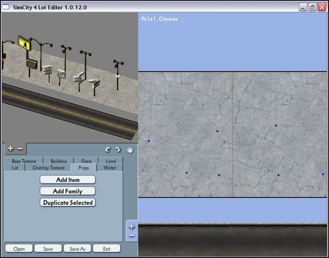Rotate the preview counter-clockwise
329x258 pixels.
tap(108, 149)
